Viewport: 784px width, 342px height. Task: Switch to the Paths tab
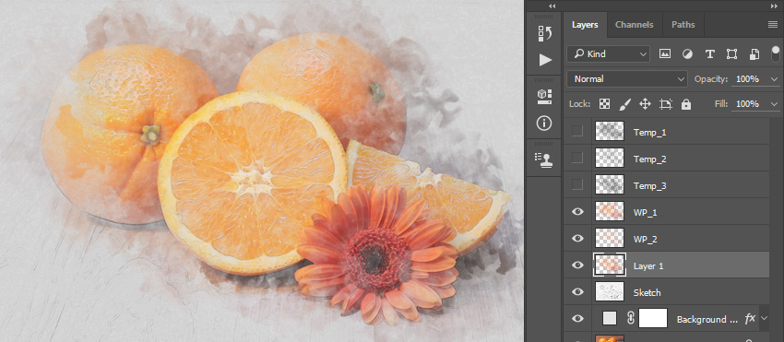tap(683, 25)
